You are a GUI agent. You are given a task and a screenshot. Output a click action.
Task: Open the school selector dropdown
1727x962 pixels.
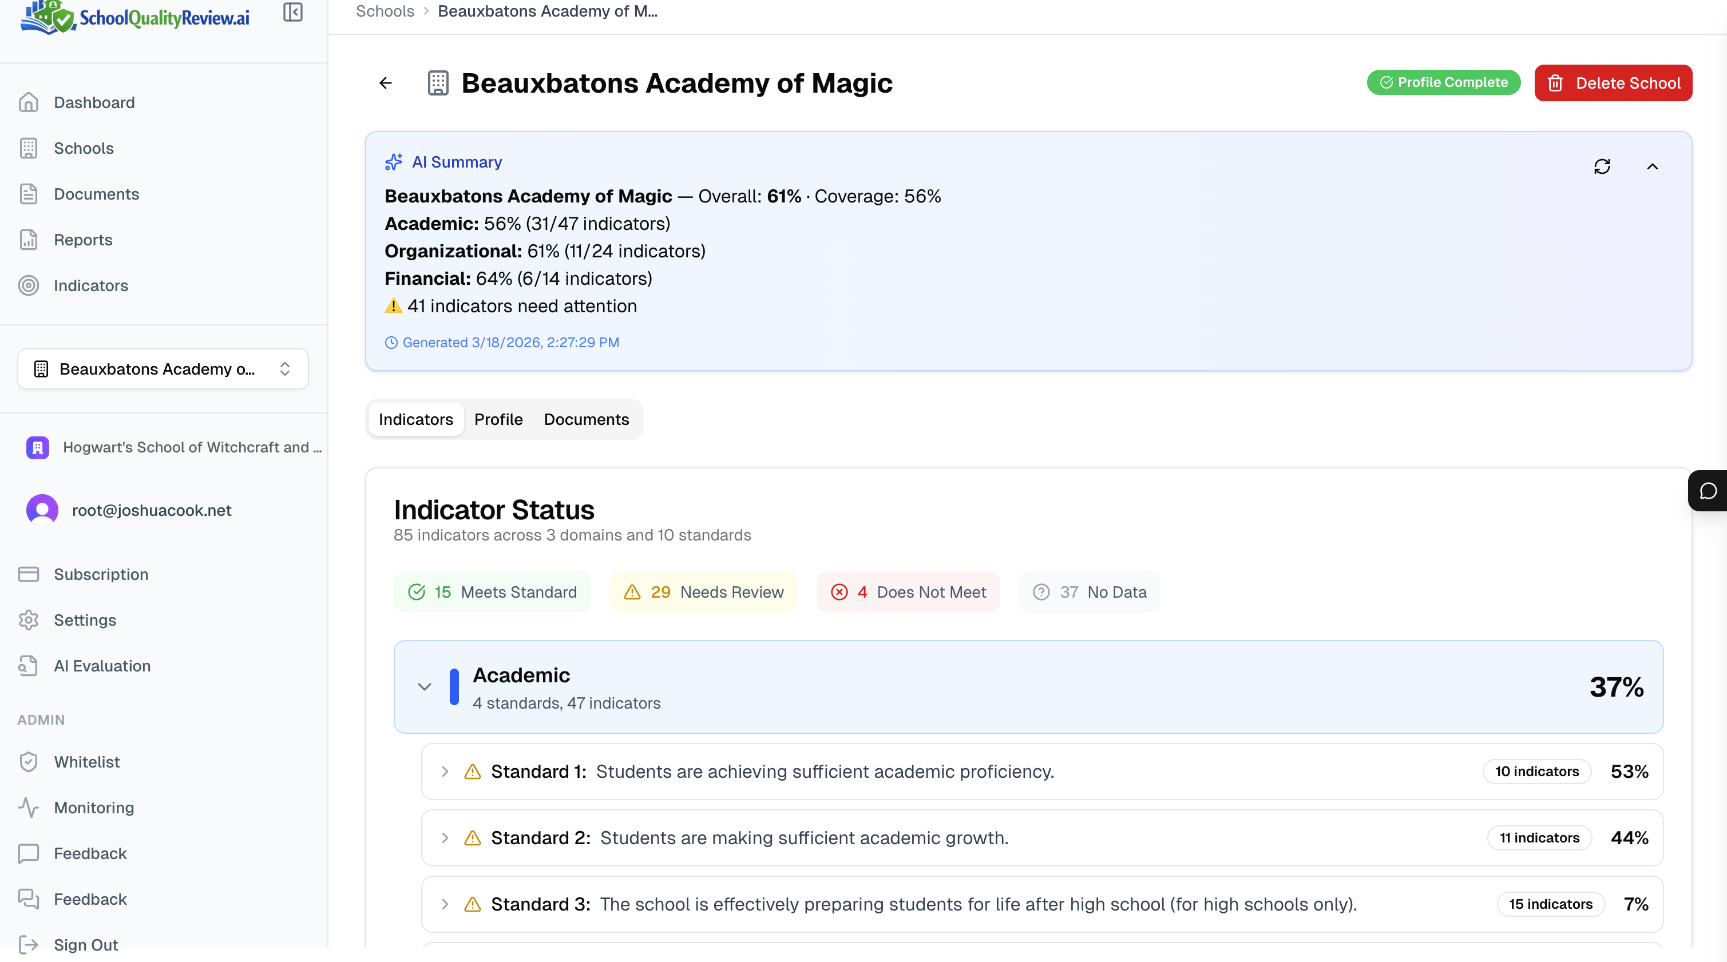161,368
